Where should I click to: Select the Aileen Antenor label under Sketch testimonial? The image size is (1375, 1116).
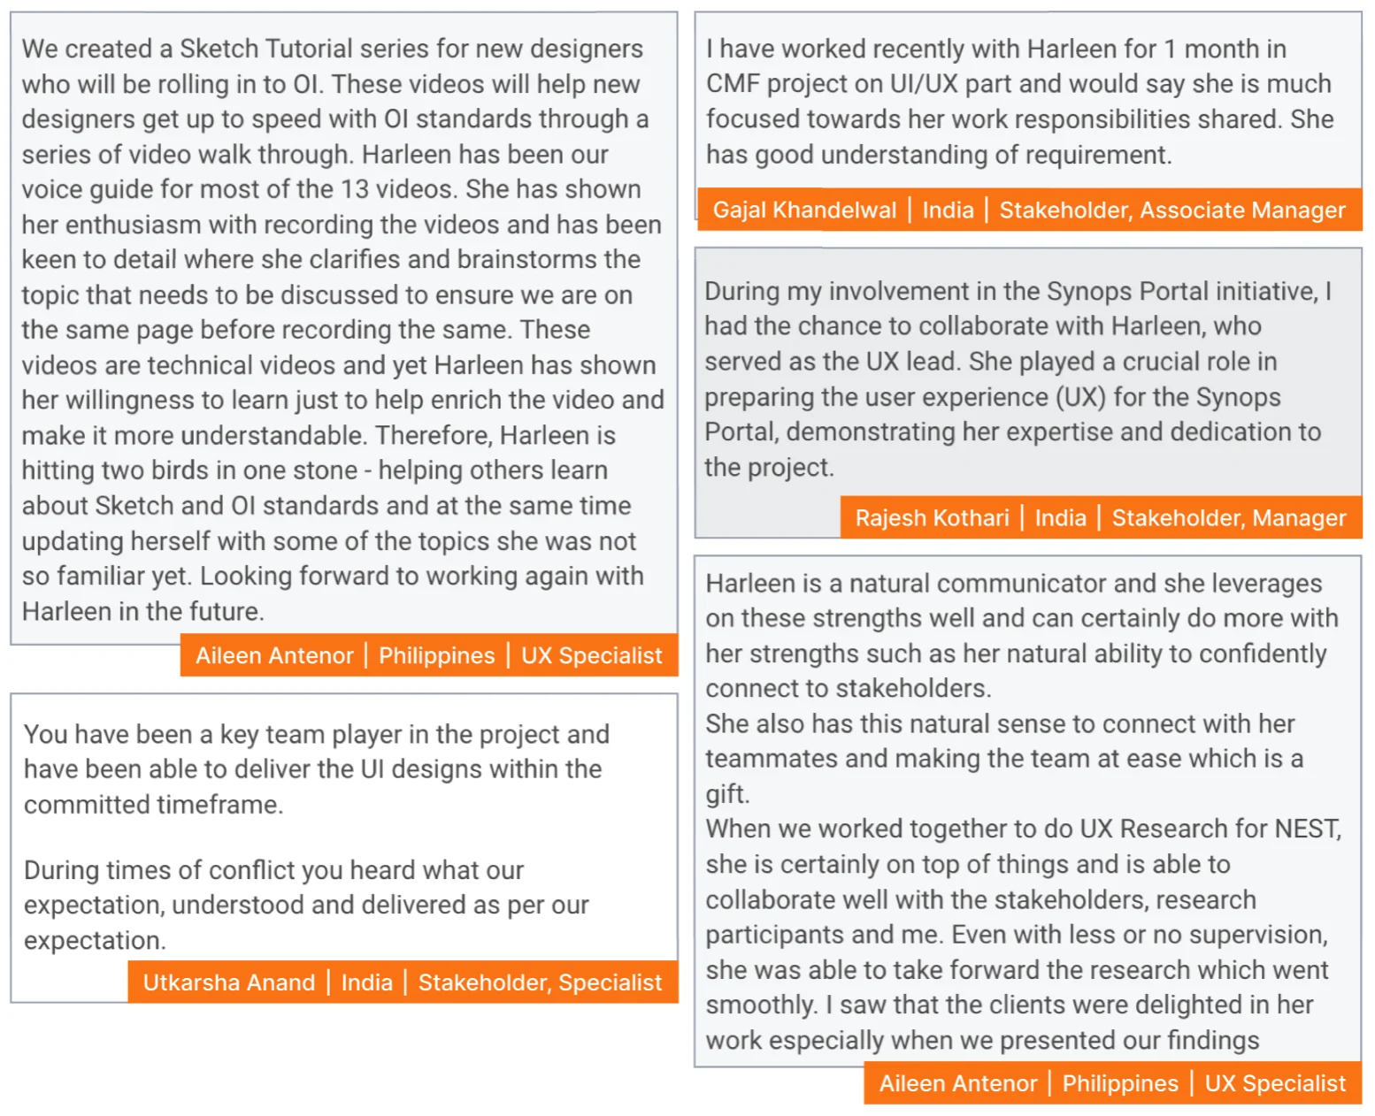click(x=274, y=655)
